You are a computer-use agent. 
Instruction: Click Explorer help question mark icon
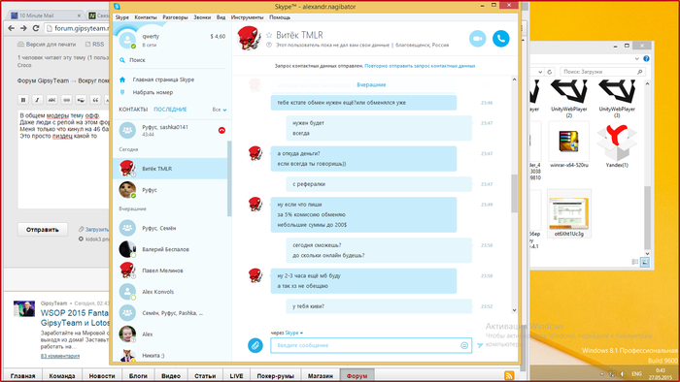(x=646, y=58)
